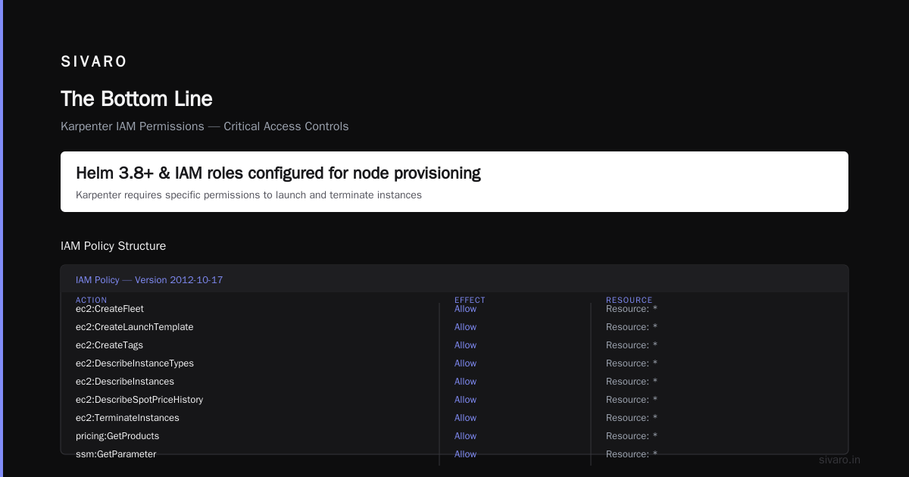Click 'Allow' in the ec2:DescribeInstanceTypes row
Viewport: 909px width, 477px height.
pyautogui.click(x=465, y=363)
